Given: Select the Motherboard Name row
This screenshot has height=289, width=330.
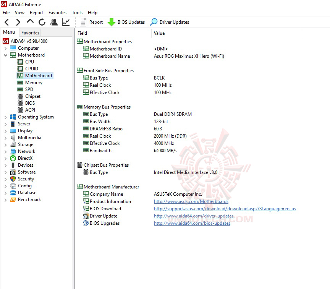Looking at the screenshot, I should 153,56.
